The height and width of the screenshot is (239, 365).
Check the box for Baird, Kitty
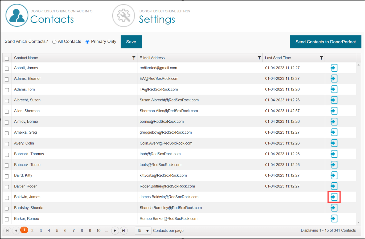[x=7, y=176]
